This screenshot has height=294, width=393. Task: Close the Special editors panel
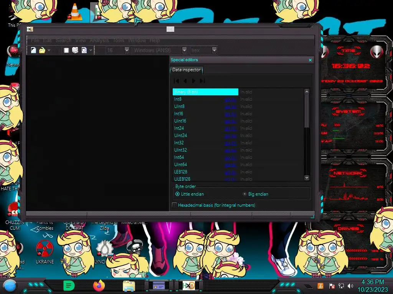[x=310, y=60]
